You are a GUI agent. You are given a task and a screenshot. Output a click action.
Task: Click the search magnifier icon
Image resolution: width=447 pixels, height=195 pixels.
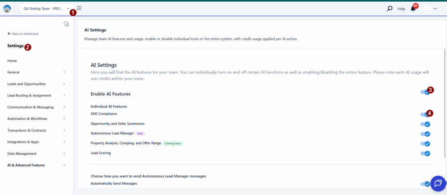coord(389,8)
